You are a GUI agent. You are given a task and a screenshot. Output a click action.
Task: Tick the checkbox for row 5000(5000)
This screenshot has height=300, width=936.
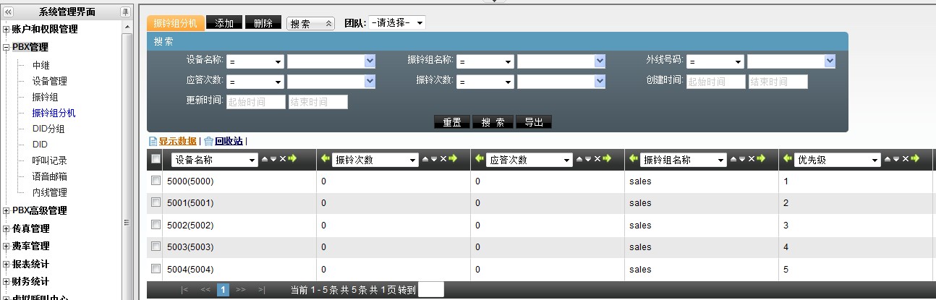pyautogui.click(x=156, y=181)
